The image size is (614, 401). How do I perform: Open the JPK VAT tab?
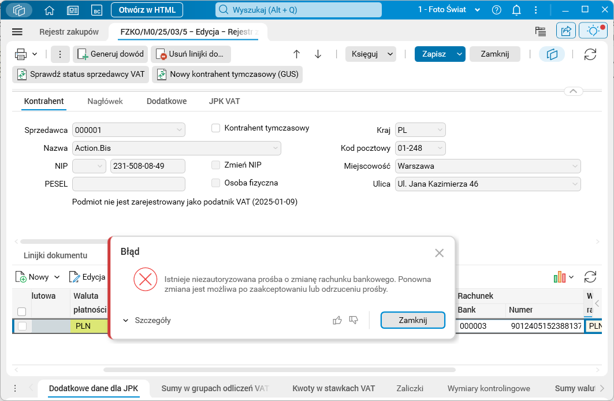(224, 102)
